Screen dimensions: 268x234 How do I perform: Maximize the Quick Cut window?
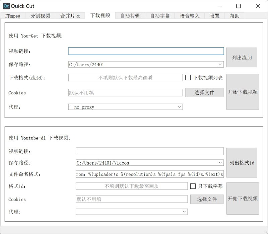click(x=239, y=6)
